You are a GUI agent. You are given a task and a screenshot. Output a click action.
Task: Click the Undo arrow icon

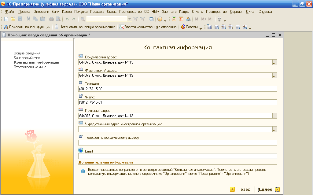67,19
